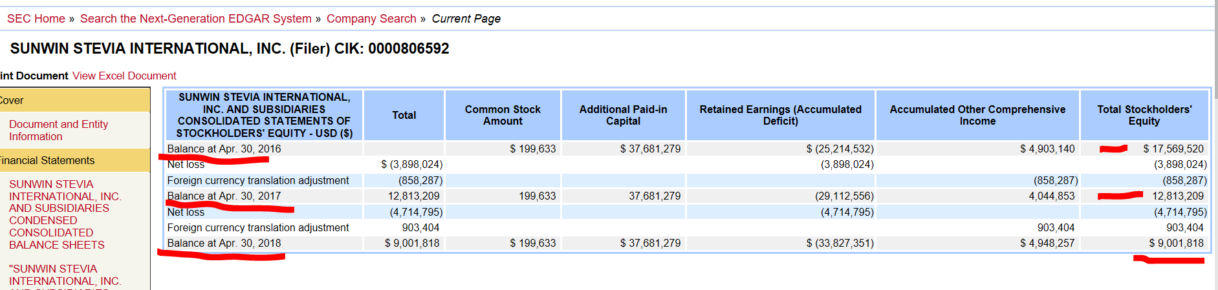Click Total Stockholders' Equity column header
The height and width of the screenshot is (290, 1218).
(x=1144, y=115)
